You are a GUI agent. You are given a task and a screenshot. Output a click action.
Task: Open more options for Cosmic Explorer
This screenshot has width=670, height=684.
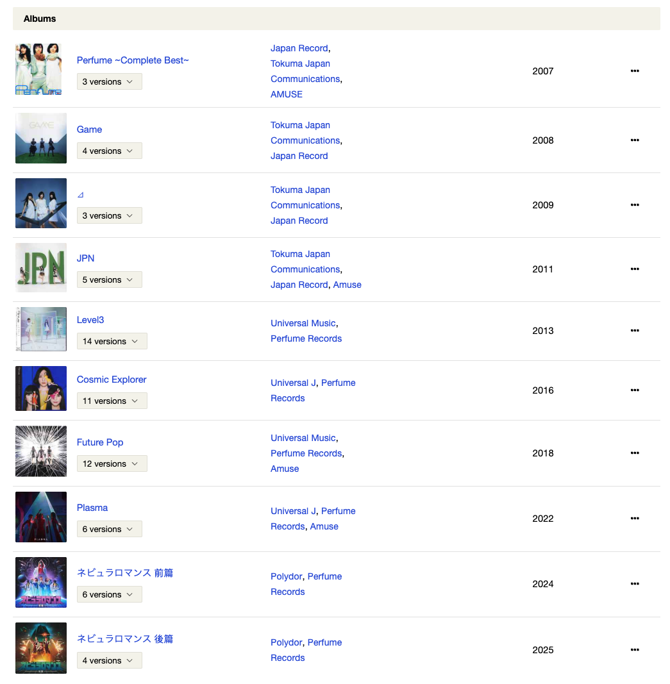coord(635,390)
